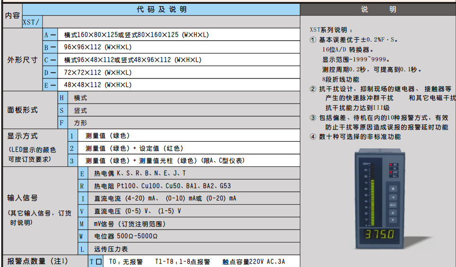This screenshot has width=456, height=267.
Task: Click the '竖式' panel form row
Action: pos(184,111)
